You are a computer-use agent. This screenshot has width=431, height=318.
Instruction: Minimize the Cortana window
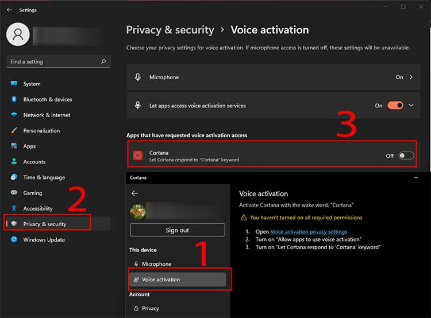416,178
